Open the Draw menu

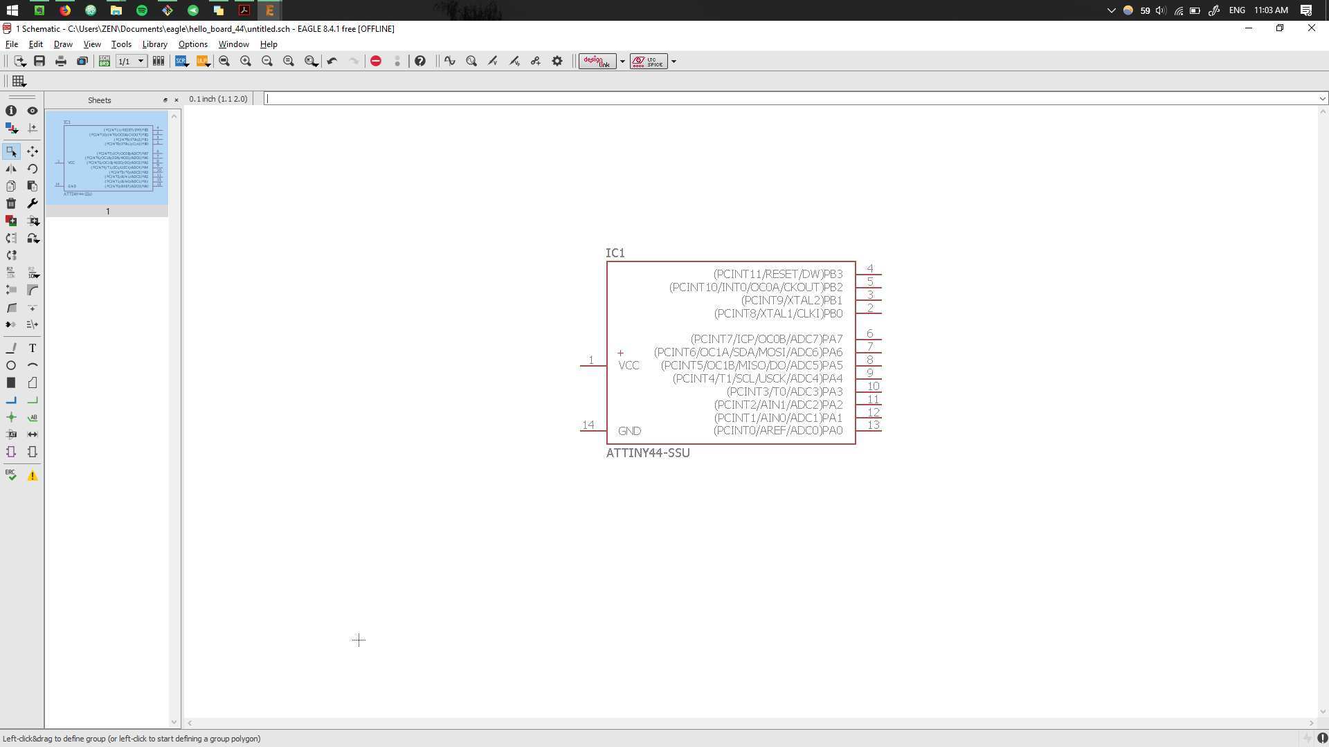coord(63,44)
